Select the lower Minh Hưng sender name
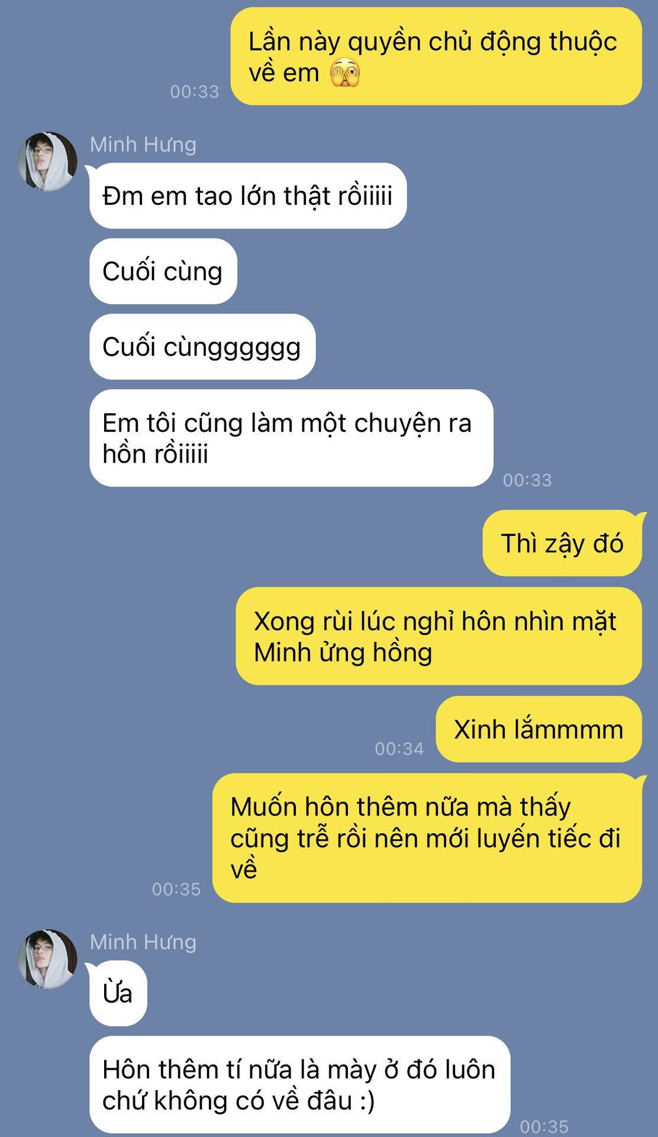Image resolution: width=658 pixels, height=1137 pixels. pyautogui.click(x=143, y=942)
